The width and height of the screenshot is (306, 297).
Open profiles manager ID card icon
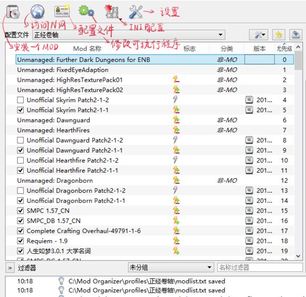coord(62,11)
